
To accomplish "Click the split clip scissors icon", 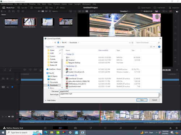I will [8, 87].
